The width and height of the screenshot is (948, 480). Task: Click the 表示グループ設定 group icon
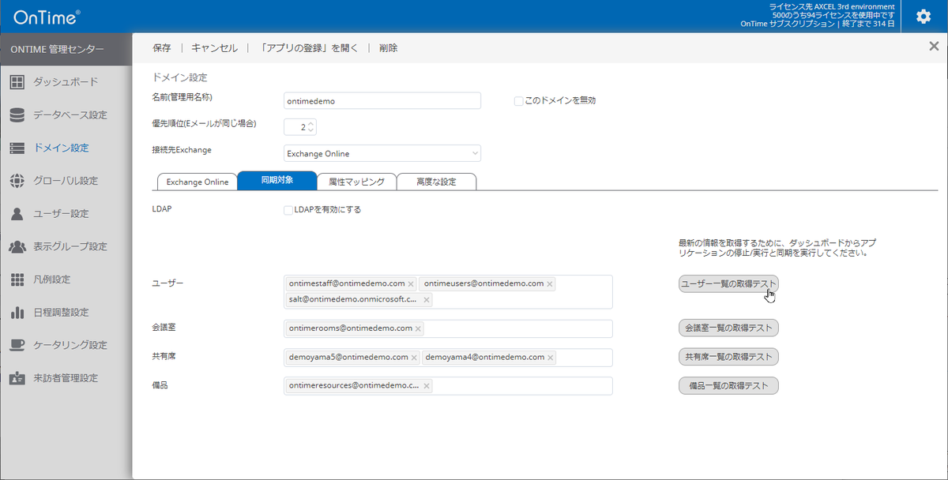click(x=17, y=246)
